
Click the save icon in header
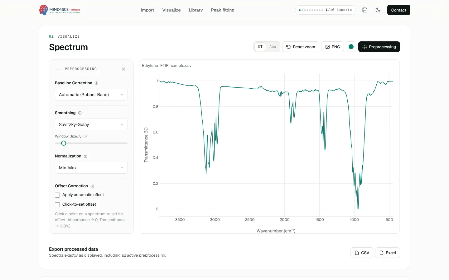pyautogui.click(x=365, y=10)
